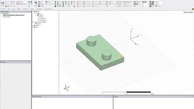Open the Desktop ribbon tab
Viewport: 194px width, 109px height.
(3, 9)
